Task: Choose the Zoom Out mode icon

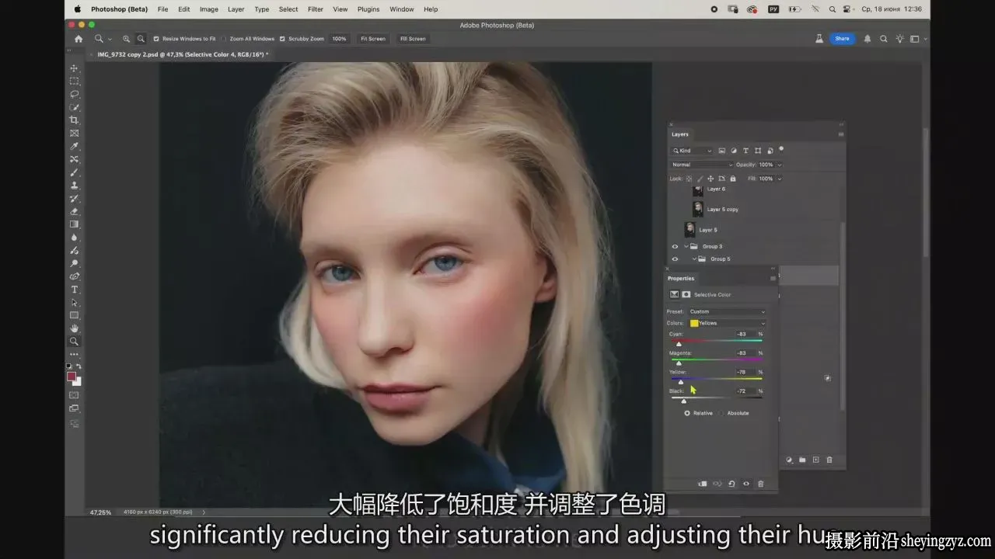Action: tap(141, 39)
